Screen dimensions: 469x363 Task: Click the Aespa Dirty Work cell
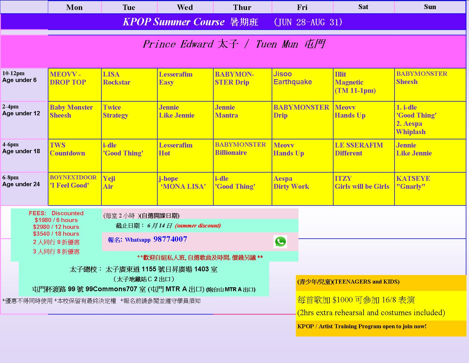pos(302,189)
